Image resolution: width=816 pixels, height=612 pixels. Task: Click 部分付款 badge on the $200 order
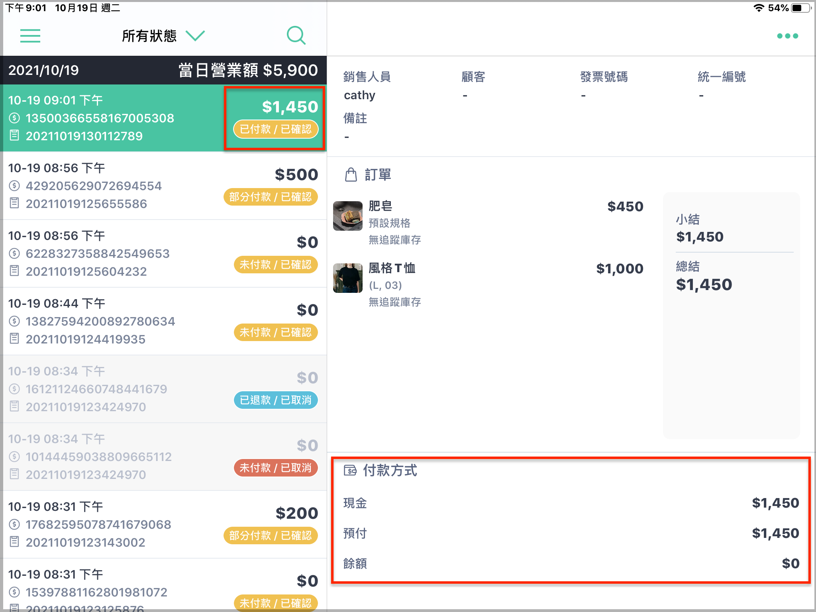271,535
